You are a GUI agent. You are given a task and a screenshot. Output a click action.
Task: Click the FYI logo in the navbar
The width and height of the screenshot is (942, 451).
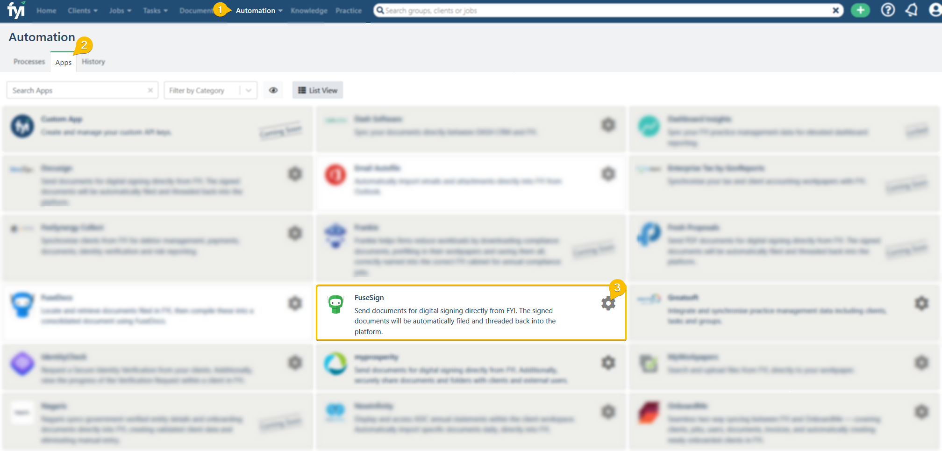pyautogui.click(x=16, y=10)
